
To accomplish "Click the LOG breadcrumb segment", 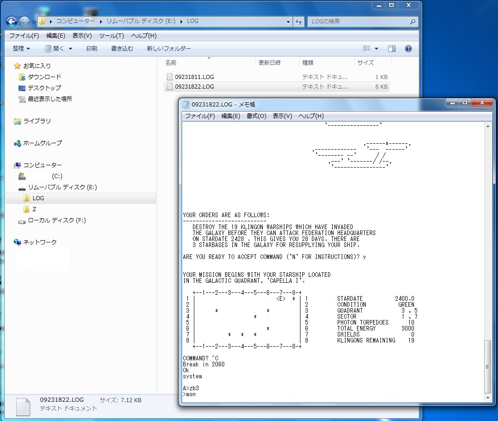I will coord(192,21).
